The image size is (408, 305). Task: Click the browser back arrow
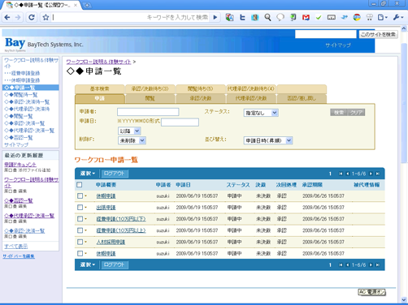coord(7,18)
